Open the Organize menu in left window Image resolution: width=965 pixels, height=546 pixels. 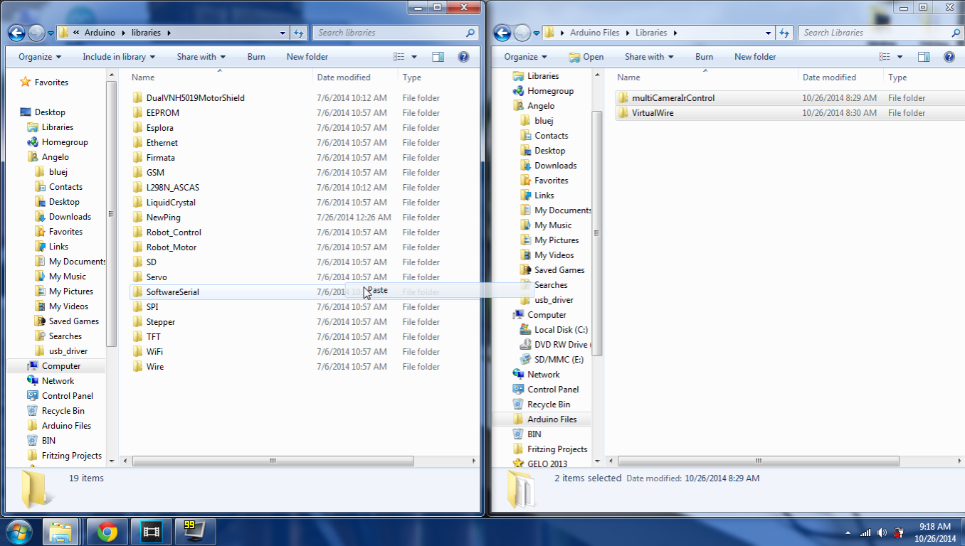(x=40, y=57)
